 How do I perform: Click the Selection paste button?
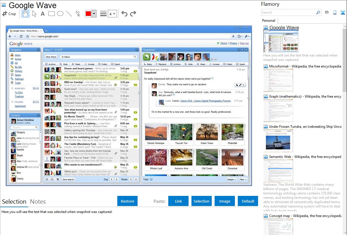202,201
